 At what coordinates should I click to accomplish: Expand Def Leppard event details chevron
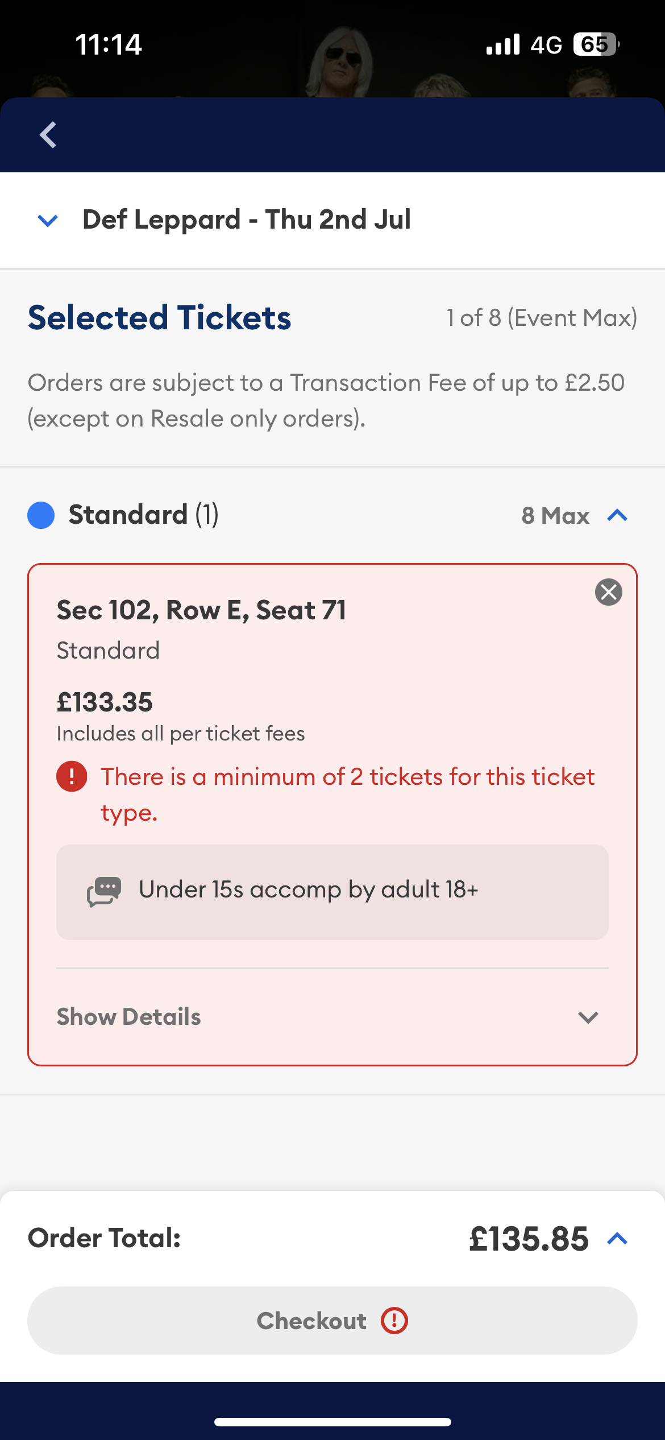point(48,220)
